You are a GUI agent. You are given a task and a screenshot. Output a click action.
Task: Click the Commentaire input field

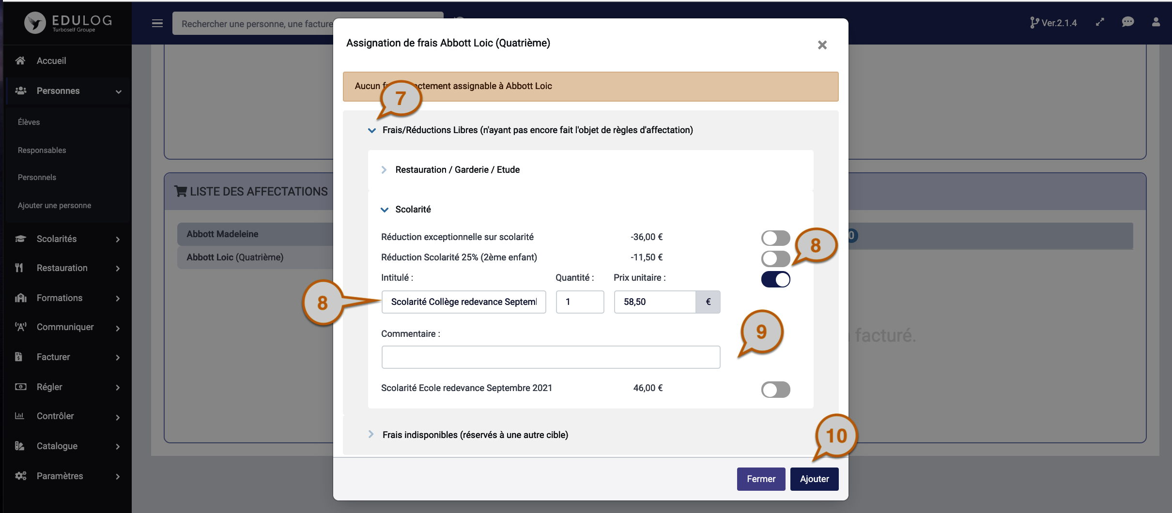(551, 357)
